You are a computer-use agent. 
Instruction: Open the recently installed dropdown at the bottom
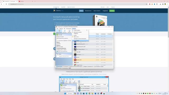click(x=88, y=66)
